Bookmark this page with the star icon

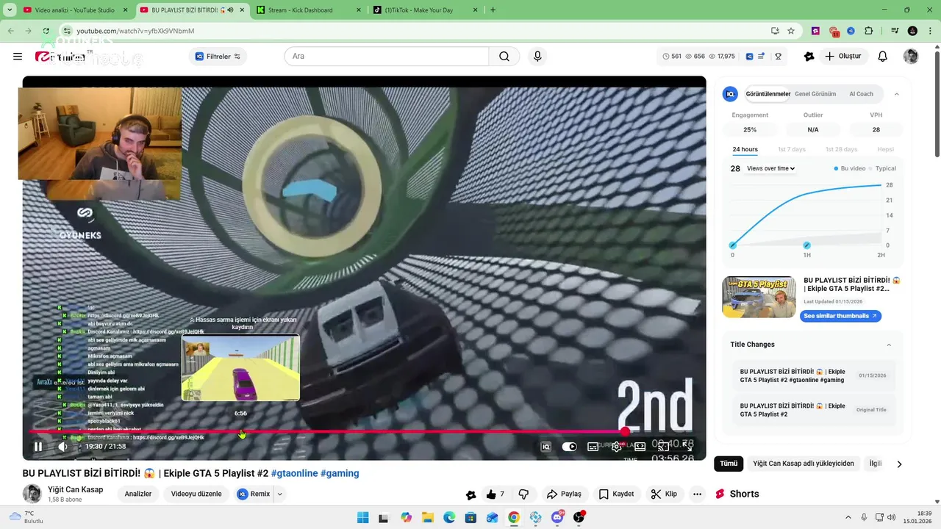tap(791, 31)
